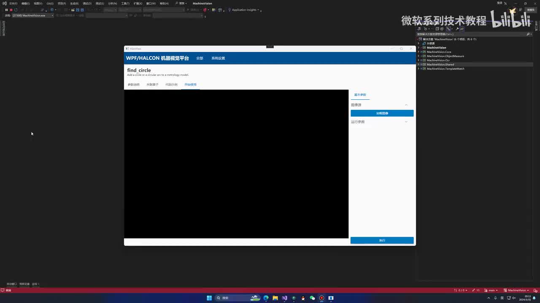Open the 文件(F) menu
This screenshot has height=303, width=540.
13,3
